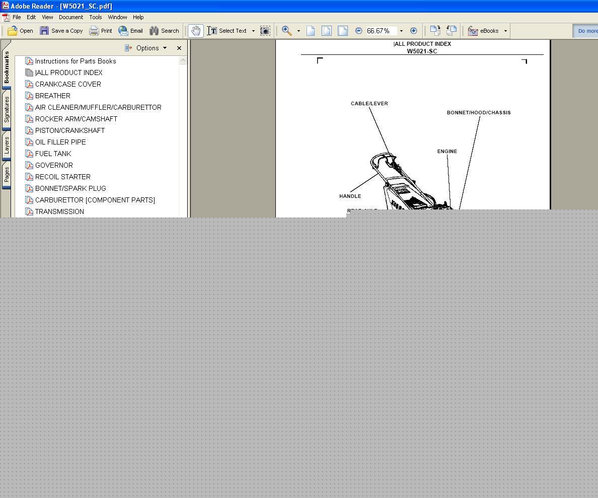The image size is (598, 498).
Task: Open the BONNET/SPARK PLUG bookmark
Action: pyautogui.click(x=70, y=188)
